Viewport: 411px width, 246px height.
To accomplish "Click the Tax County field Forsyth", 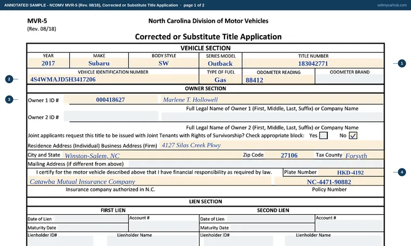I will (x=363, y=155).
